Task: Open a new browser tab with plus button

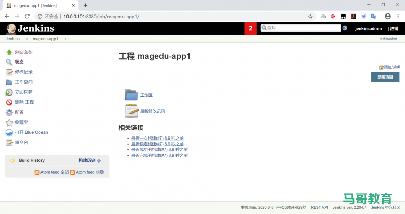Action: [x=86, y=5]
